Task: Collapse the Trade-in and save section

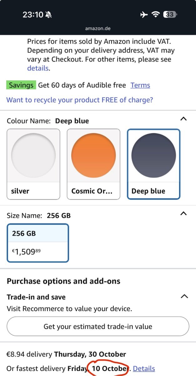Action: click(184, 296)
